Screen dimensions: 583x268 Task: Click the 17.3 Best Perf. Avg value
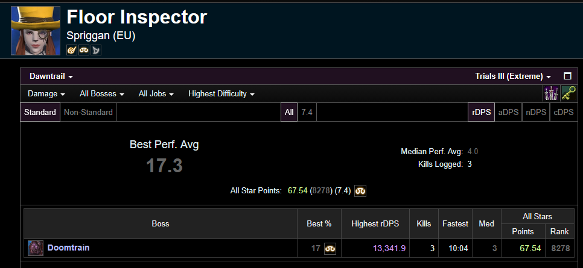(164, 166)
